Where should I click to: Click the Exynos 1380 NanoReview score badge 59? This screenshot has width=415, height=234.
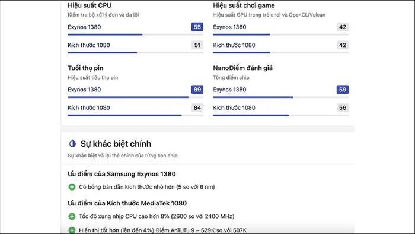(343, 90)
